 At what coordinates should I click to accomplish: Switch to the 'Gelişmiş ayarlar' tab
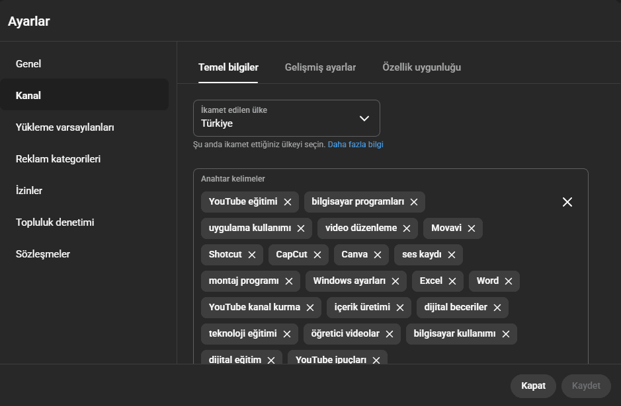[x=320, y=67]
